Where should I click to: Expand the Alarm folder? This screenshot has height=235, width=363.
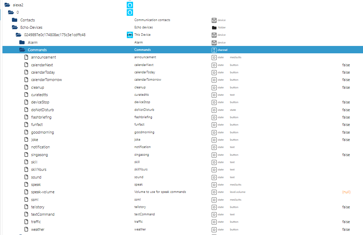[22, 42]
